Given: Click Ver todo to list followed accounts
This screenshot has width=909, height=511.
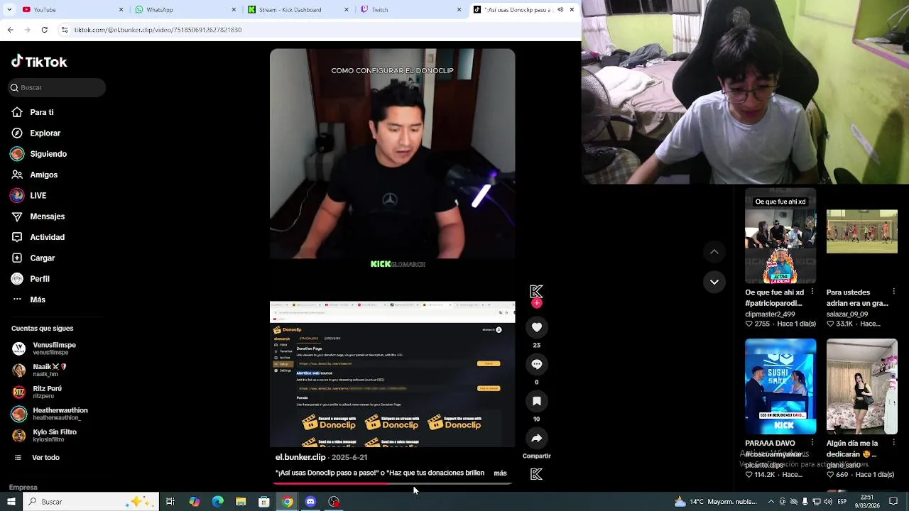Looking at the screenshot, I should tap(37, 458).
